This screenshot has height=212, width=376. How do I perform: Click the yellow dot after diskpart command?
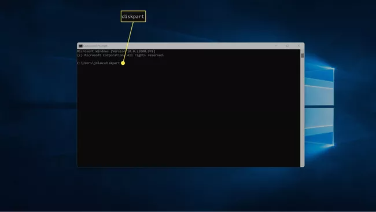pos(123,63)
